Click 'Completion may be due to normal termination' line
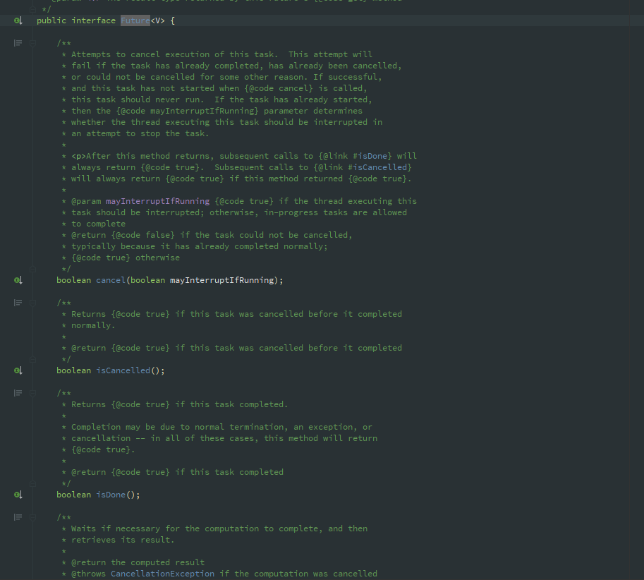Viewport: 644px width, 580px height. point(221,427)
